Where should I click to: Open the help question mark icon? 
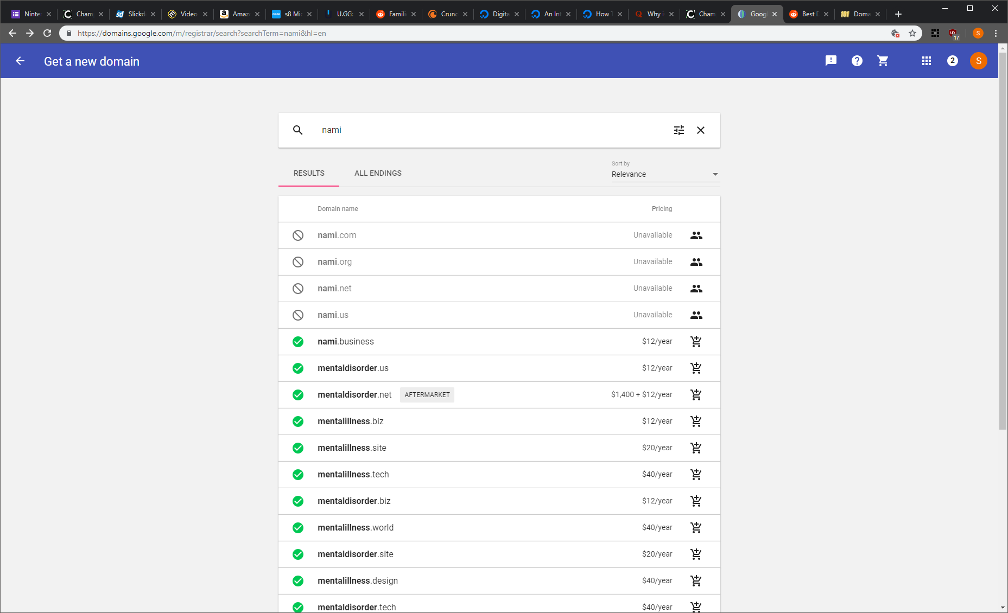pyautogui.click(x=857, y=61)
